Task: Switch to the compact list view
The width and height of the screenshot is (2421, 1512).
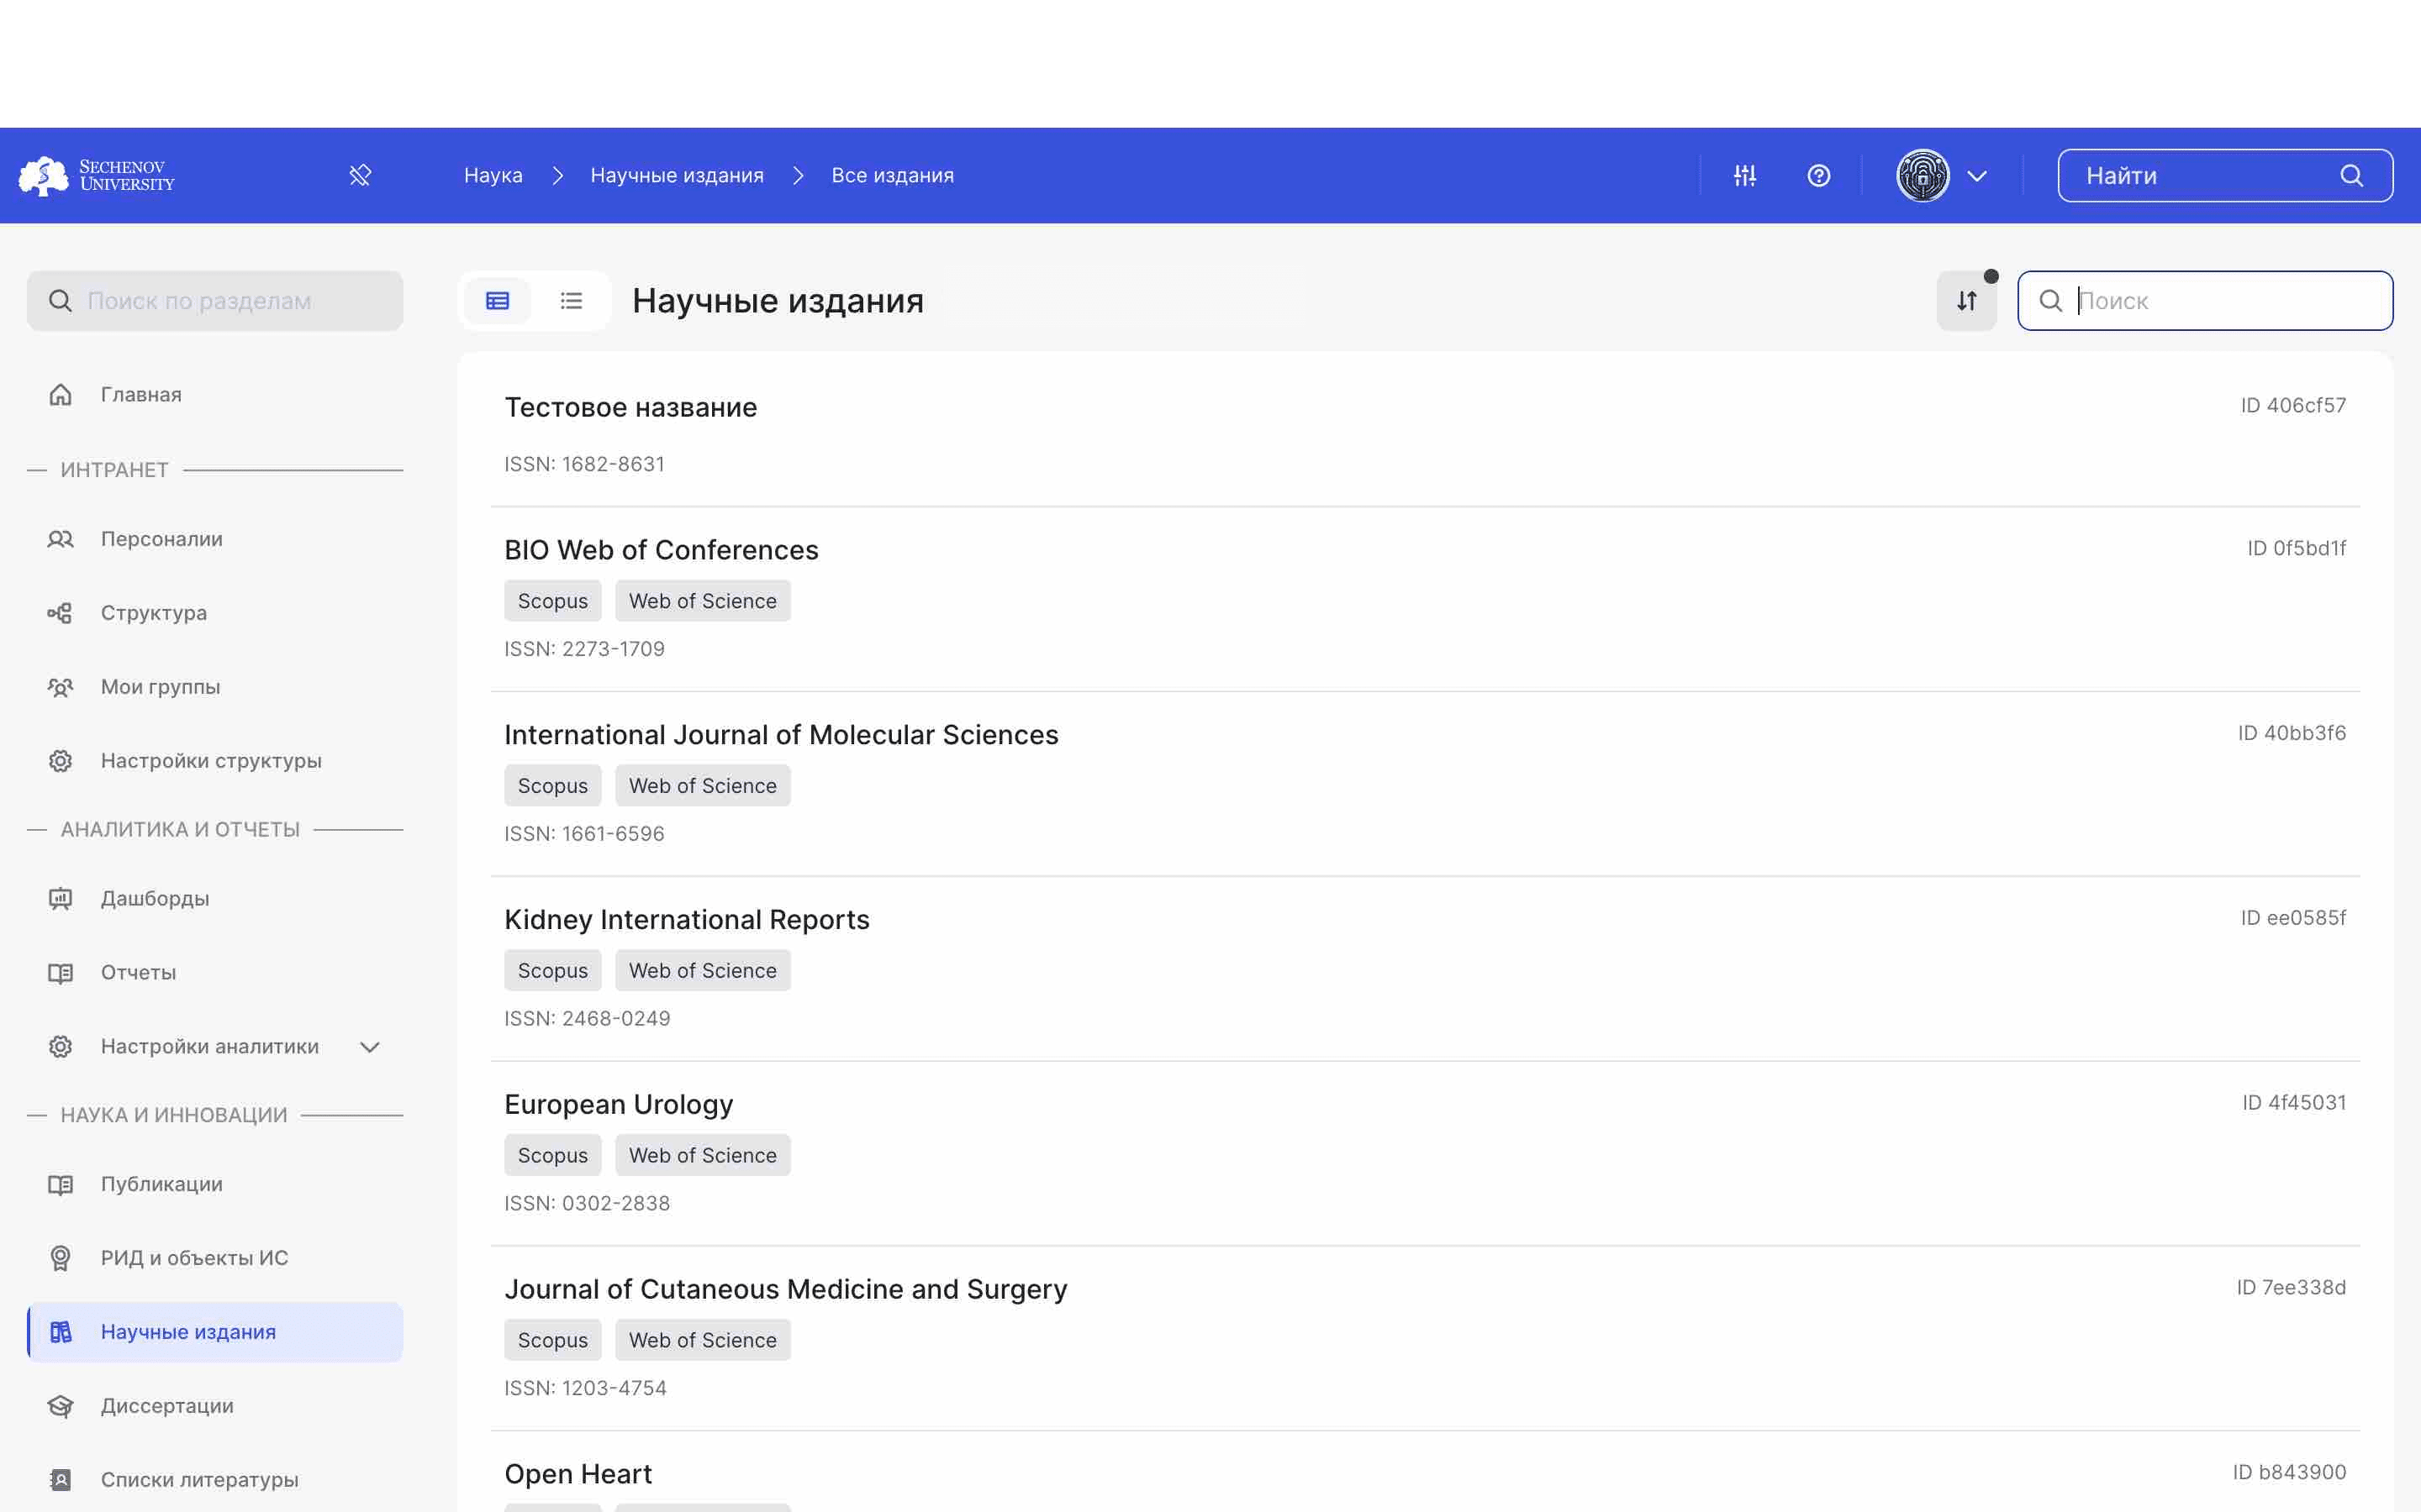Action: point(572,301)
